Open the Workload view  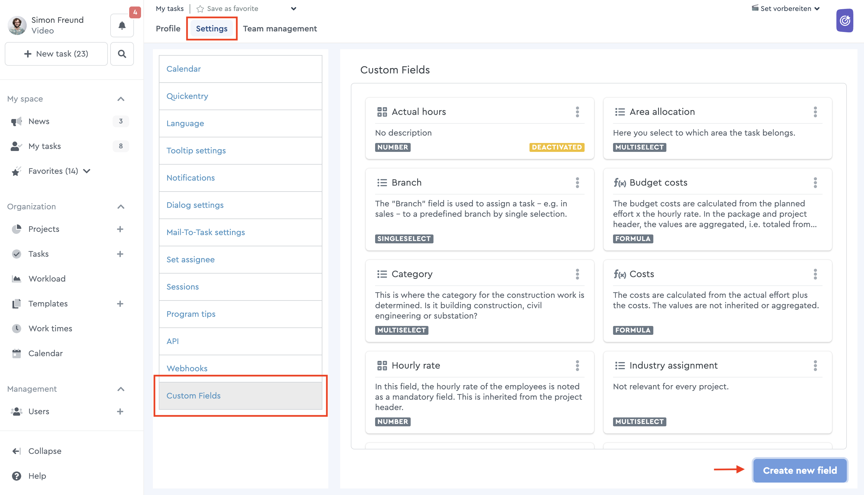(47, 278)
